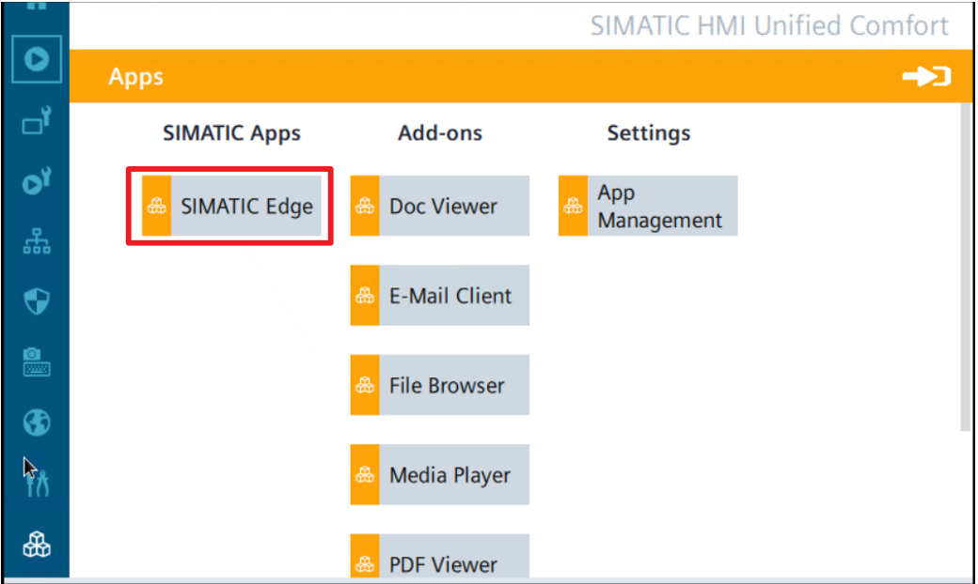Viewport: 978px width, 584px height.
Task: Open the PDF Viewer add-on
Action: click(x=440, y=557)
